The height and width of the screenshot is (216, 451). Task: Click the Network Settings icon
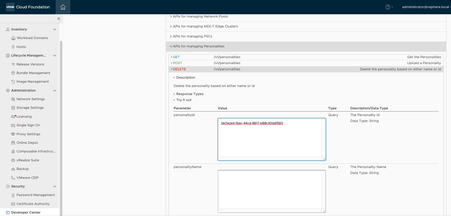tap(13, 99)
